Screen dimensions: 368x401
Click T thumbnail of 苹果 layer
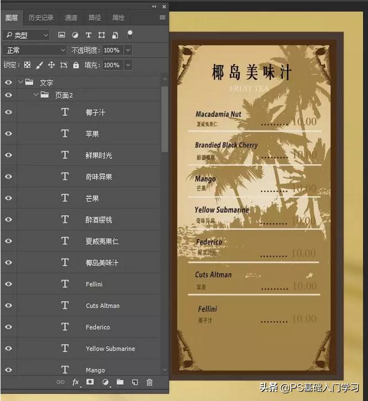click(65, 134)
